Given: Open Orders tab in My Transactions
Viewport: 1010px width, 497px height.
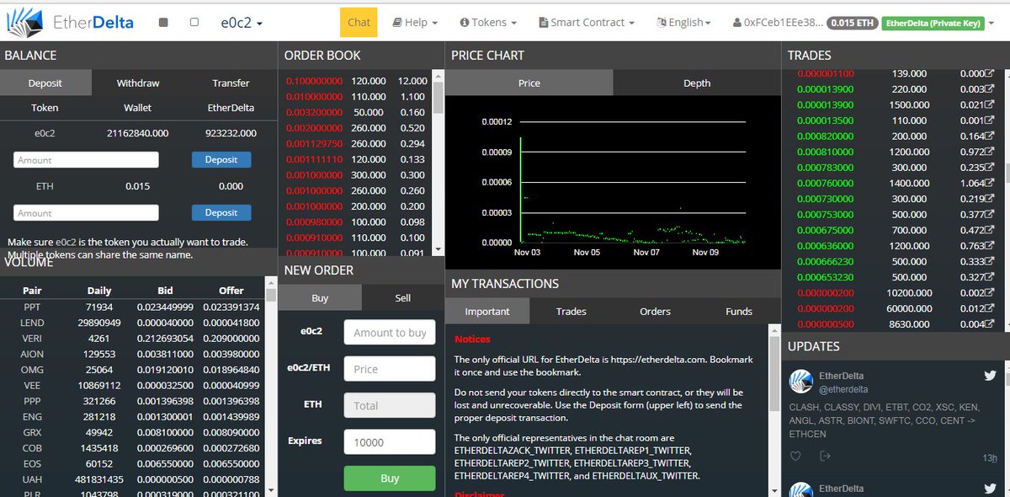Looking at the screenshot, I should [655, 311].
